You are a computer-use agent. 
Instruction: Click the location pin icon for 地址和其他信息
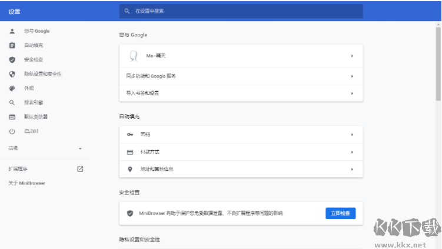pos(130,169)
